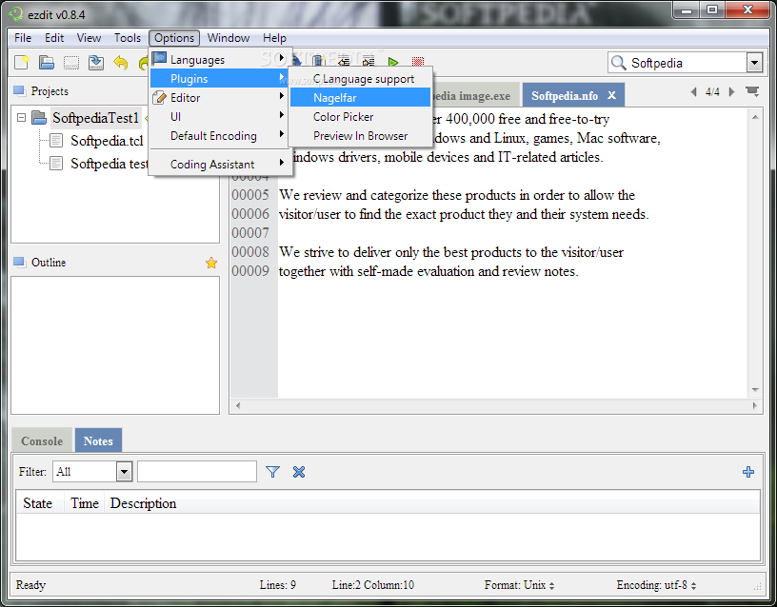The width and height of the screenshot is (777, 607).
Task: Click the red Stop icon in toolbar
Action: 418,62
